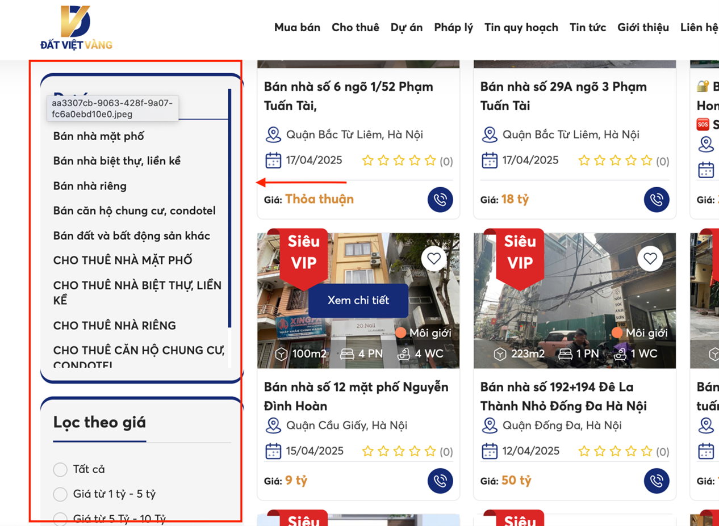719x526 pixels.
Task: Open CHO THUÊ NHÀ BIỆT THỰ, LIỀN KỀ
Action: 137,293
